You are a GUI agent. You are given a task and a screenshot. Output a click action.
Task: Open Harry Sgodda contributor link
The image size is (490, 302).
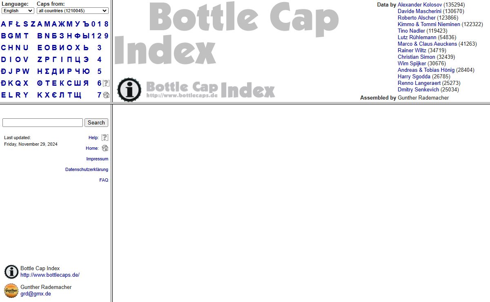click(x=414, y=77)
